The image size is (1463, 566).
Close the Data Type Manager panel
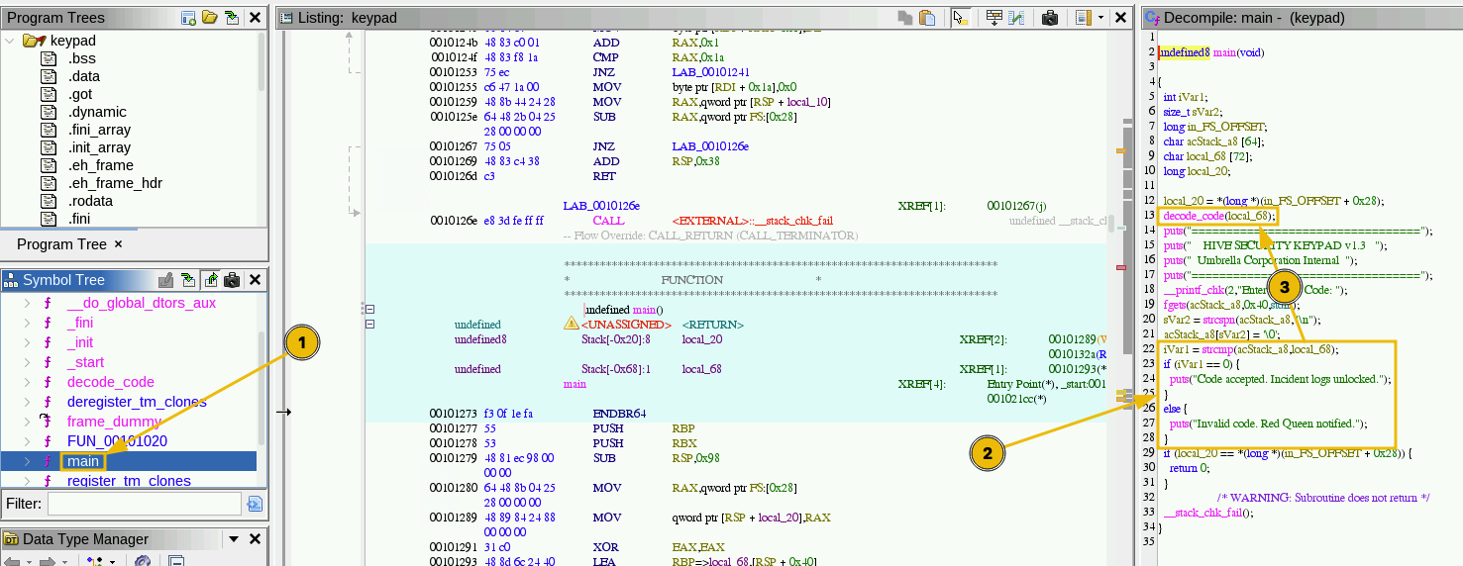pyautogui.click(x=255, y=539)
